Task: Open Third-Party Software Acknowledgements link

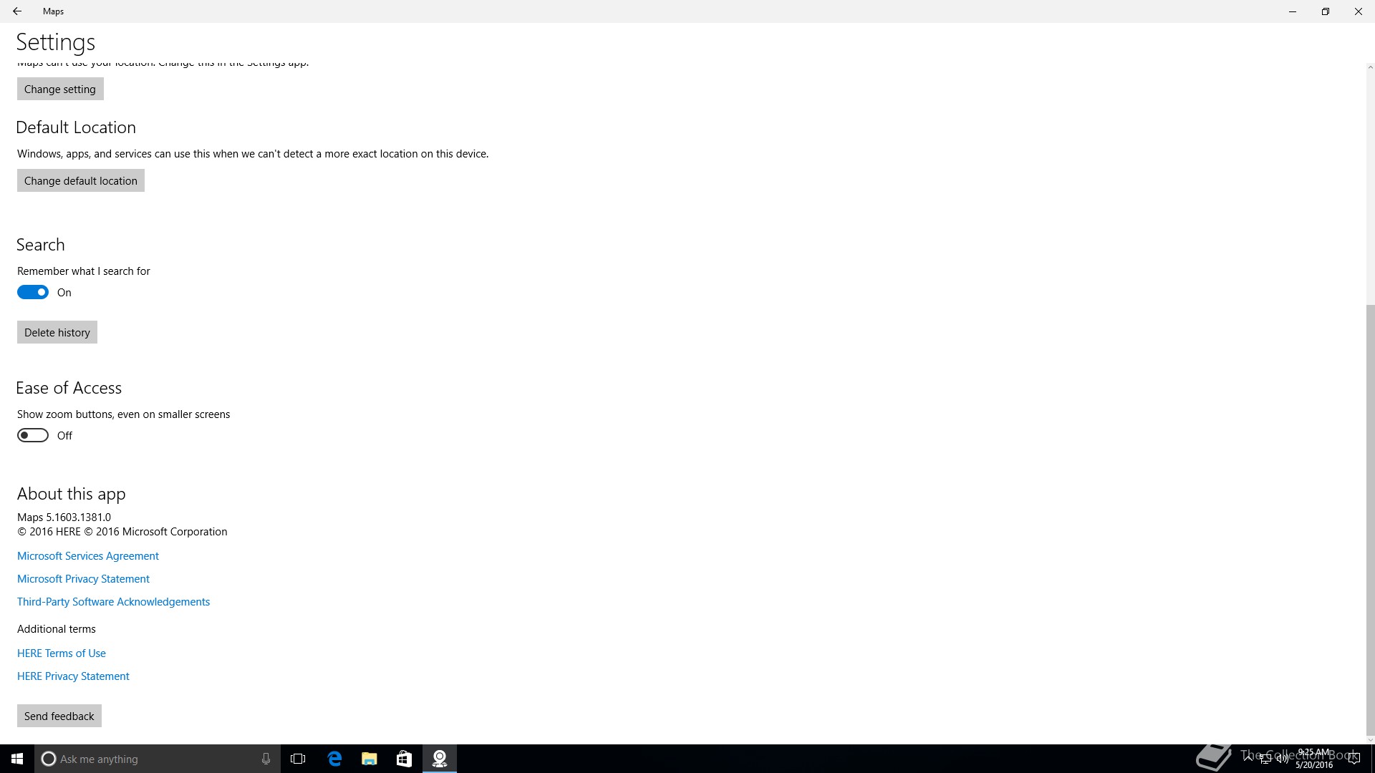Action: (113, 601)
